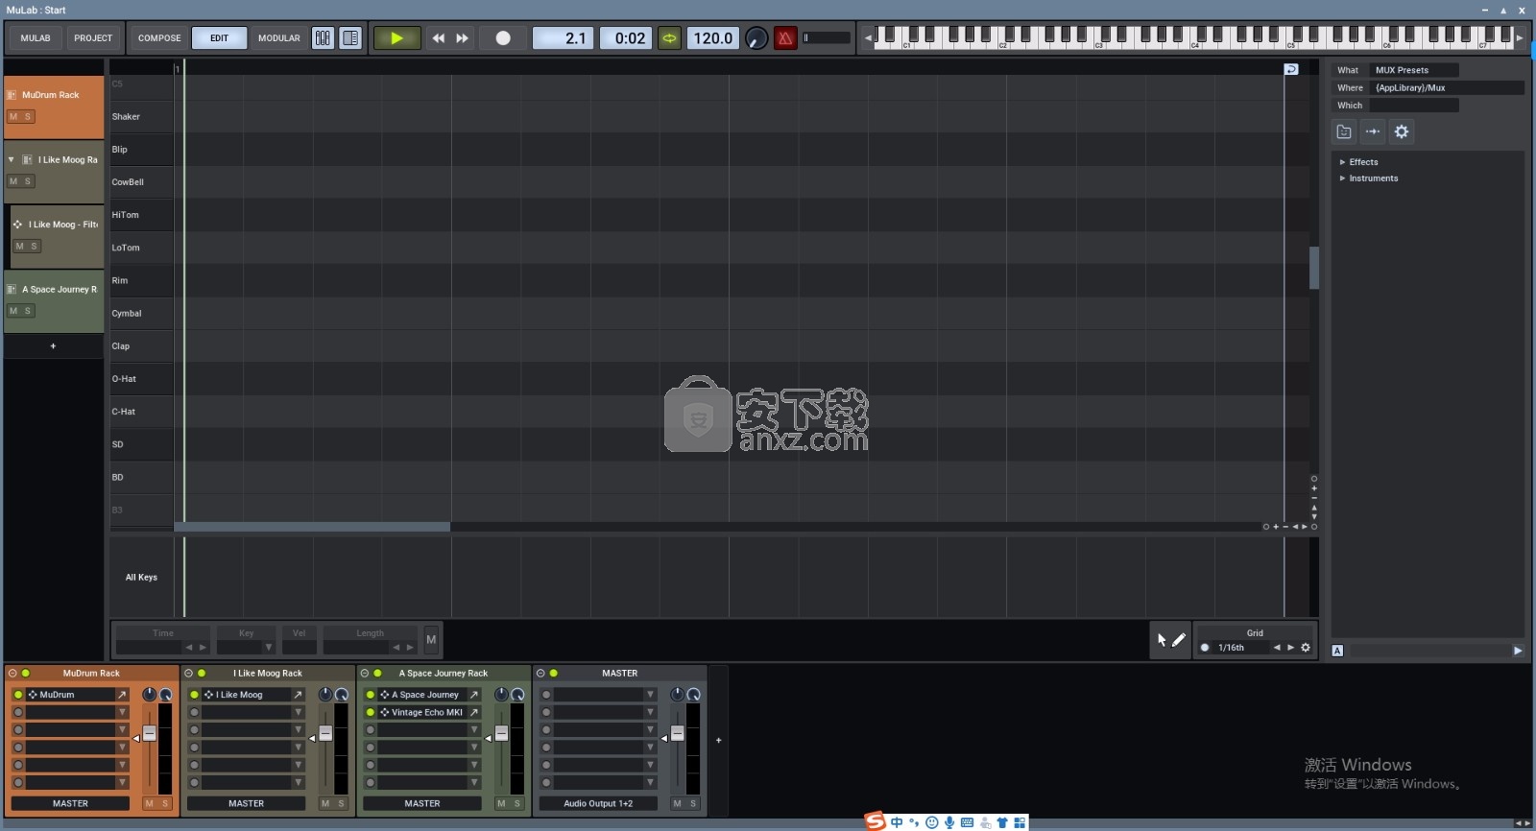Click the browser connection arrow icon
1536x831 pixels.
pos(1373,131)
